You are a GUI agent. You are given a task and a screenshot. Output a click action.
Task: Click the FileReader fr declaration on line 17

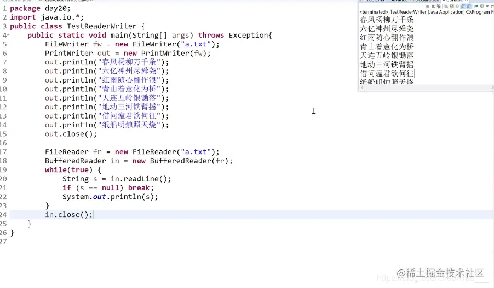click(x=132, y=152)
